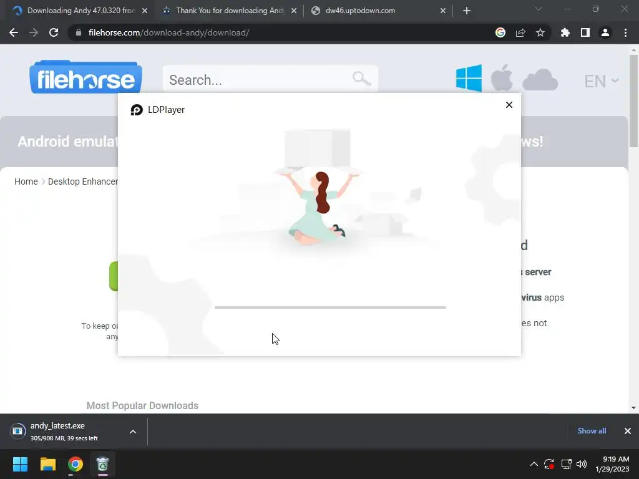Close the LDPlayer popup dialog
Image resolution: width=639 pixels, height=479 pixels.
(x=509, y=105)
